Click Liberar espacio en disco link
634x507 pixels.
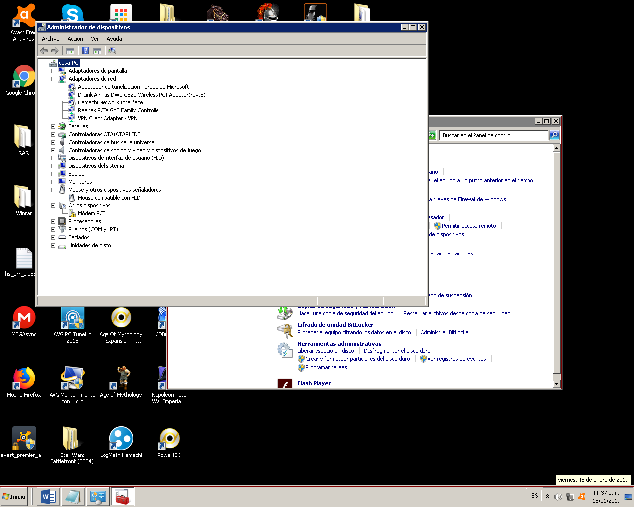coord(325,351)
